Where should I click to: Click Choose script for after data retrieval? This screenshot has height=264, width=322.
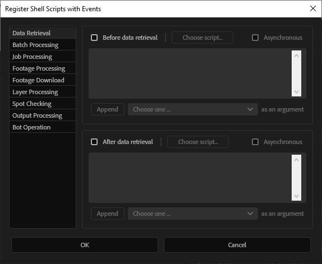(198, 142)
